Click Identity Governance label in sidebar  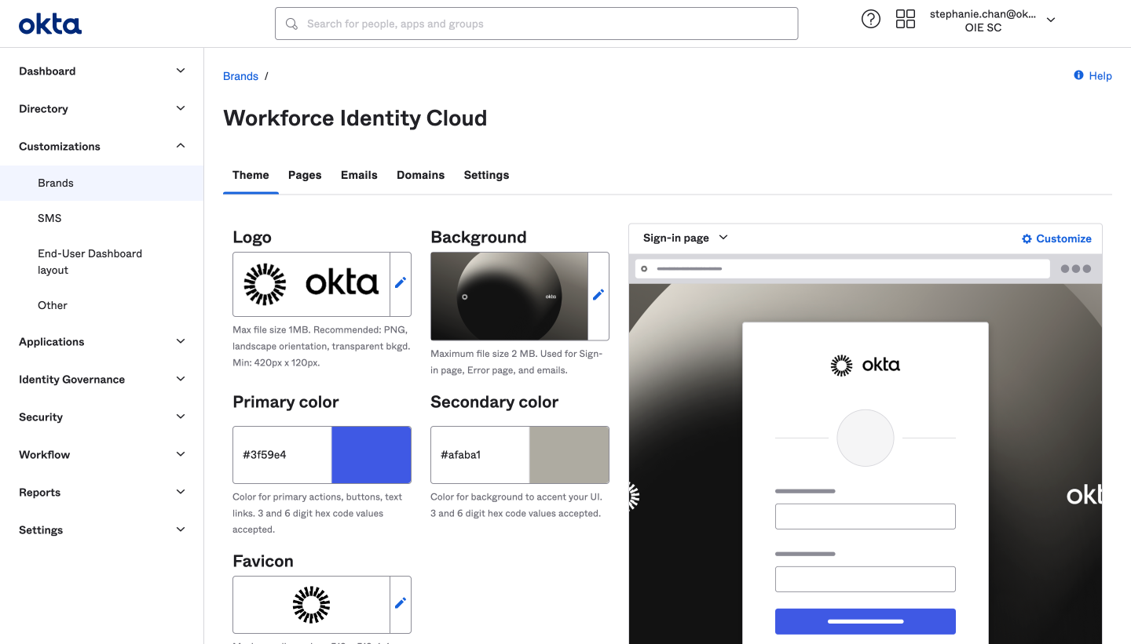point(71,379)
